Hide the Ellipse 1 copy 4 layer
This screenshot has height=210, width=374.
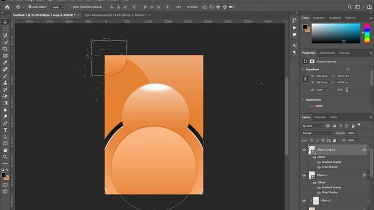tap(304, 150)
